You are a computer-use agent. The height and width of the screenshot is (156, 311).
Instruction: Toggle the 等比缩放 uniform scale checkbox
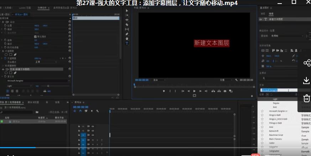pos(35,36)
